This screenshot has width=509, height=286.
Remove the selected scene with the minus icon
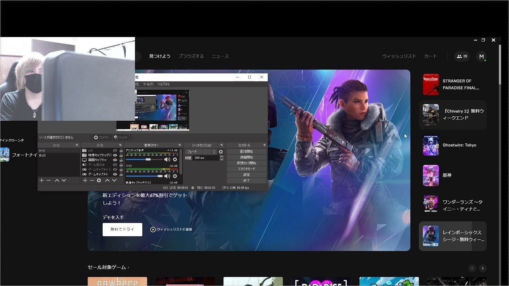pos(49,180)
